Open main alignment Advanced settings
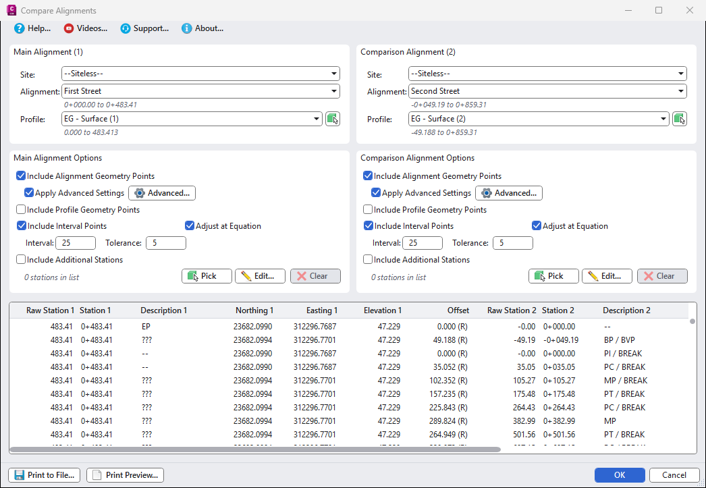This screenshot has width=706, height=488. tap(162, 193)
